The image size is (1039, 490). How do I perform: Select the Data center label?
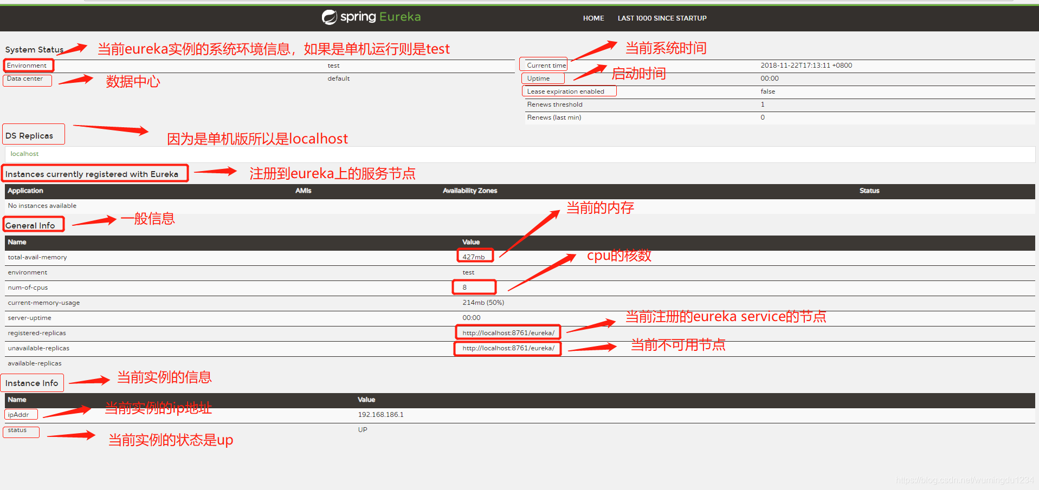click(25, 79)
